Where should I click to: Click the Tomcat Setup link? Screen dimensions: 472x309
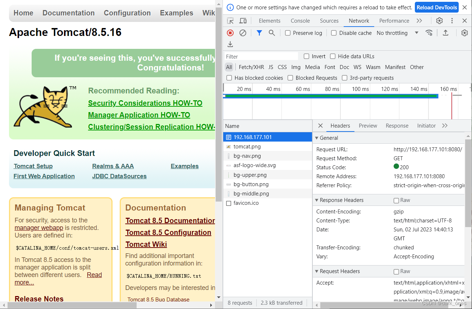tap(33, 166)
